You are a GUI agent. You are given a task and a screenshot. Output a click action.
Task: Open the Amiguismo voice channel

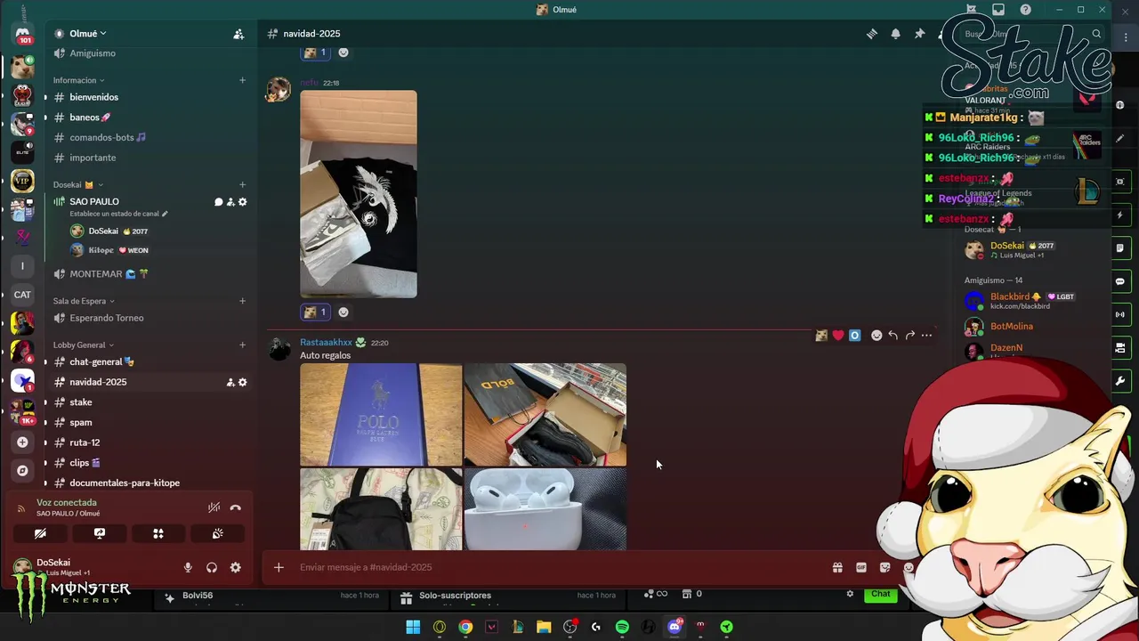[93, 53]
